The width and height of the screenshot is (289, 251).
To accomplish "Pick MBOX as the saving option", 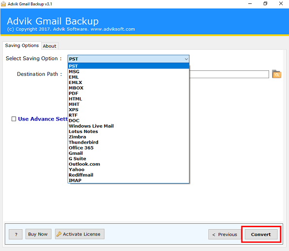I will (x=128, y=88).
